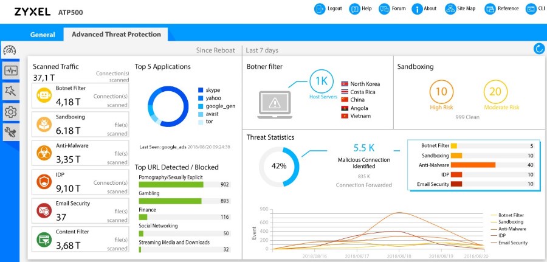Launch the CLI console icon

531,9
